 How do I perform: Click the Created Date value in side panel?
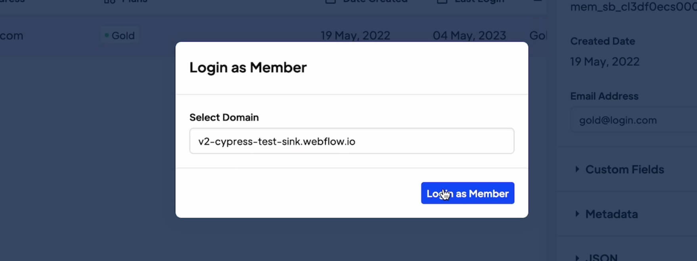(x=605, y=62)
